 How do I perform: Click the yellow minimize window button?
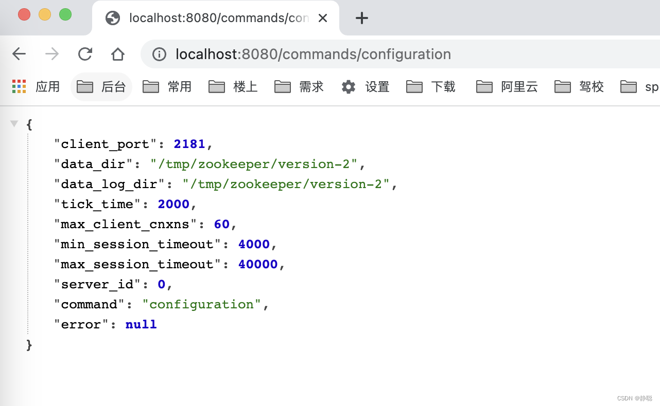[45, 14]
